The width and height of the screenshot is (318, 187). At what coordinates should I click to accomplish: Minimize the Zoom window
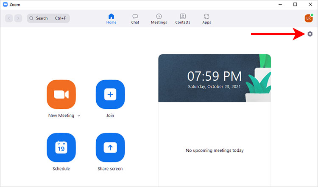[280, 5]
